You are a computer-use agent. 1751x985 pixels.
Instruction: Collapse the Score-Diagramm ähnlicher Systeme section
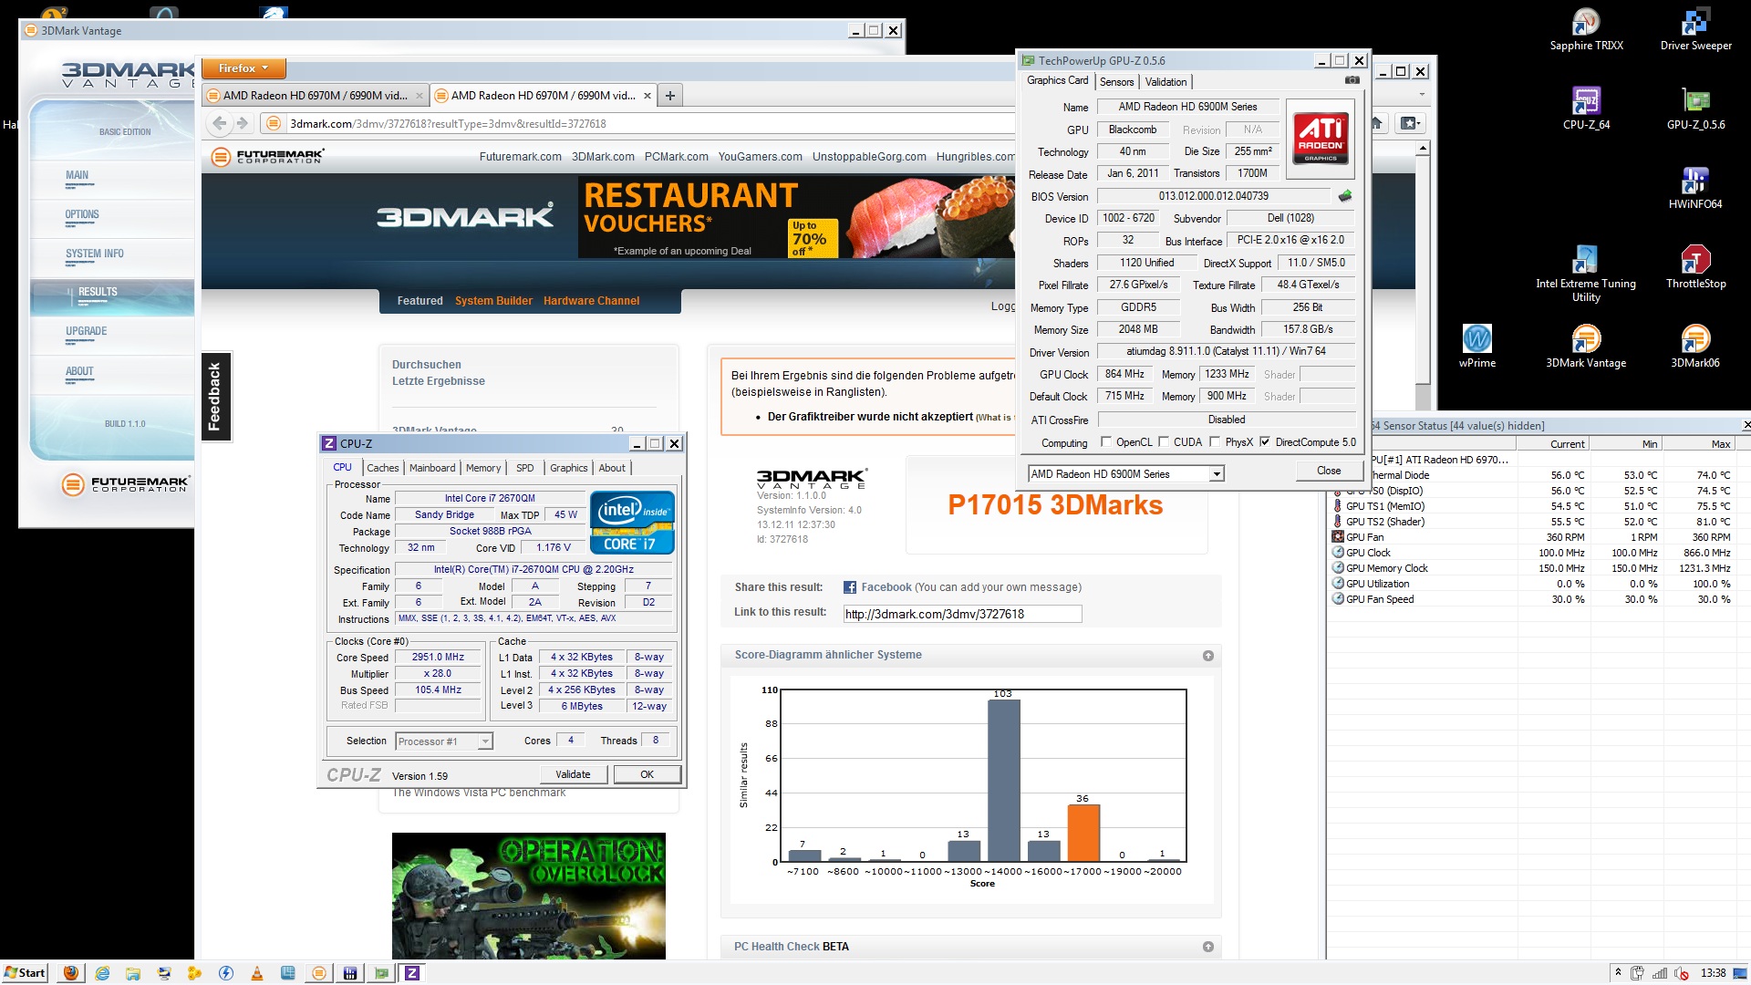(x=1207, y=656)
